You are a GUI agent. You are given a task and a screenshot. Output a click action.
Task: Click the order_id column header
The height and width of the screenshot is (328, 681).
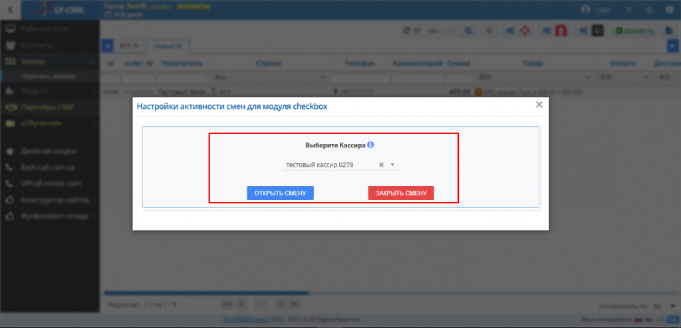tap(138, 63)
